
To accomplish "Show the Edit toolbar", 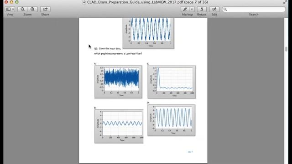I will [x=214, y=9].
